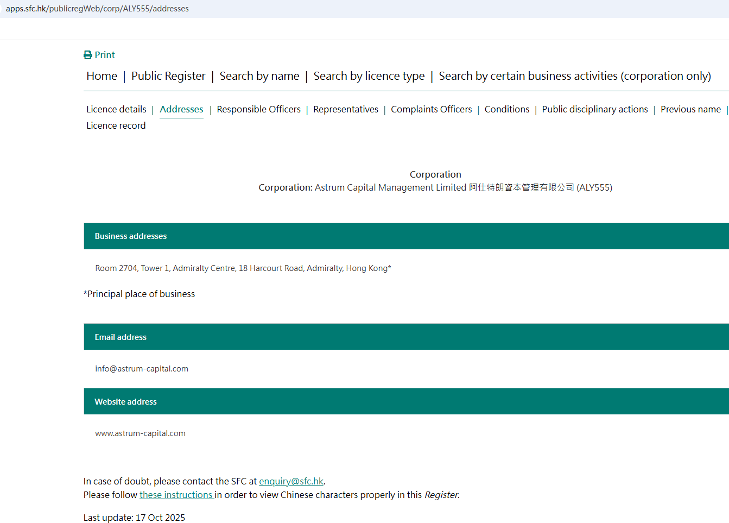Click info@astrum-capital.com email text
The image size is (729, 523).
(142, 369)
